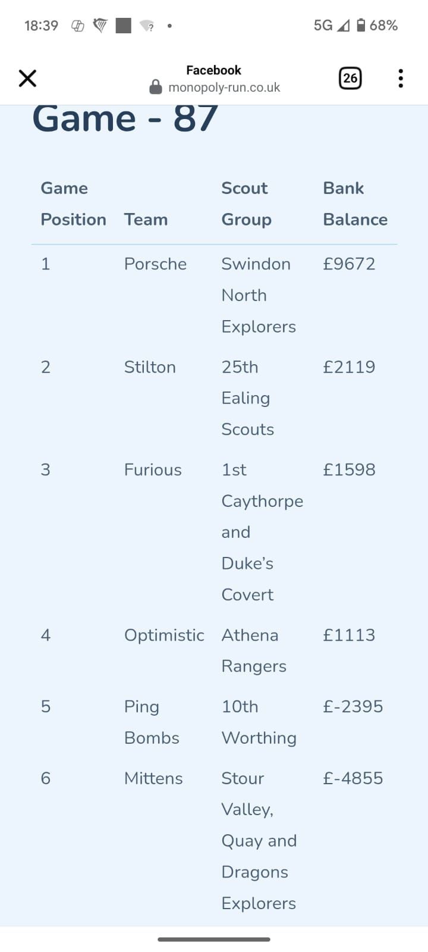
Task: Tap the monopoly-run.co.uk address text
Action: (224, 87)
